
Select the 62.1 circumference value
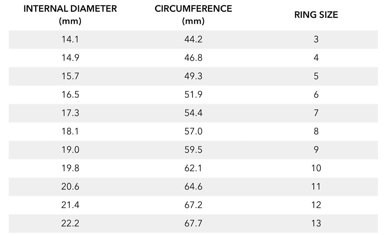pos(193,168)
